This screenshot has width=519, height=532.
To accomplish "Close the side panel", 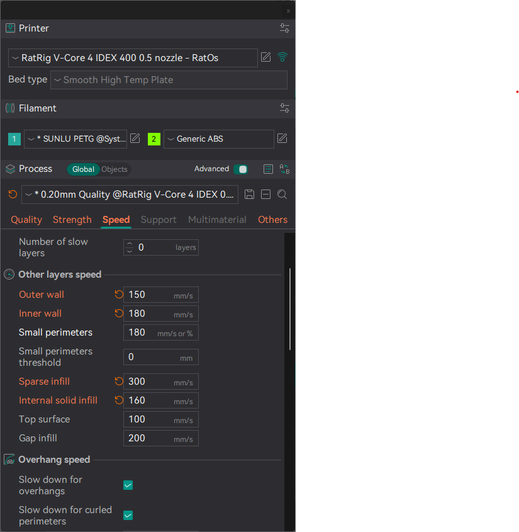I will pyautogui.click(x=288, y=11).
